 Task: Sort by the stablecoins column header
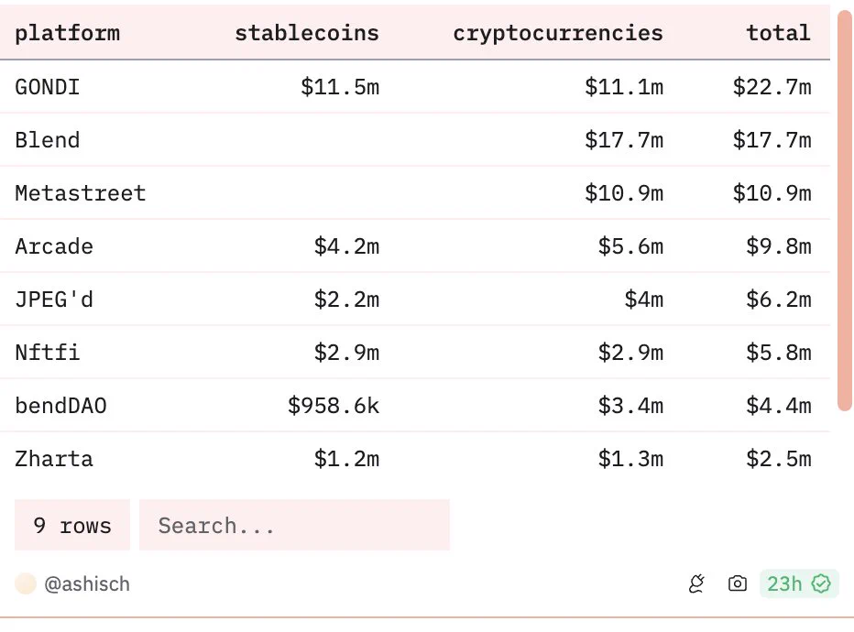pyautogui.click(x=307, y=33)
